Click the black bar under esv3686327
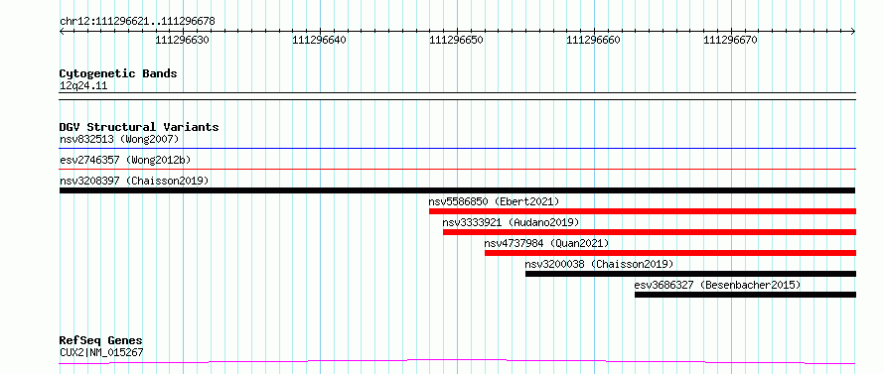The height and width of the screenshot is (374, 884). [745, 295]
